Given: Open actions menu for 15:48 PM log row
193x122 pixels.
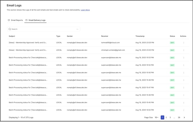Looking at the screenshot, I should click(184, 80).
